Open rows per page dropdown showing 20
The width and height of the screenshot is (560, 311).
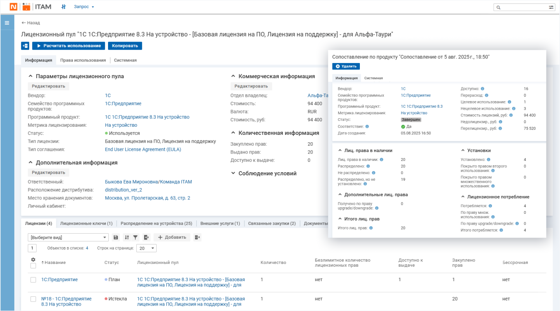(x=147, y=248)
